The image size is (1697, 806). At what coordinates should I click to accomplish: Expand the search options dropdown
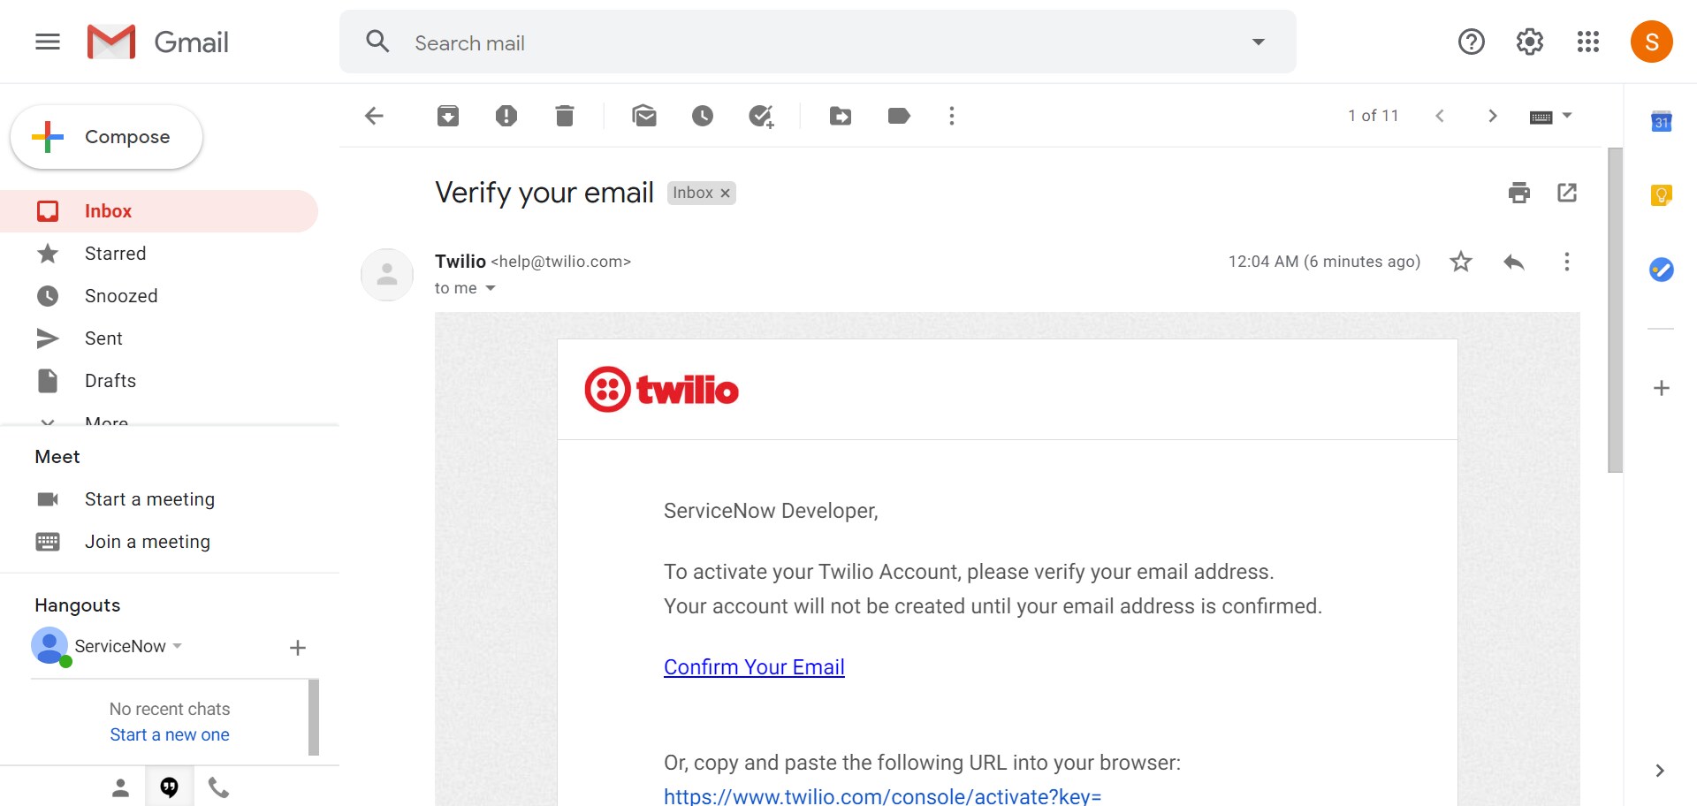[x=1258, y=42]
